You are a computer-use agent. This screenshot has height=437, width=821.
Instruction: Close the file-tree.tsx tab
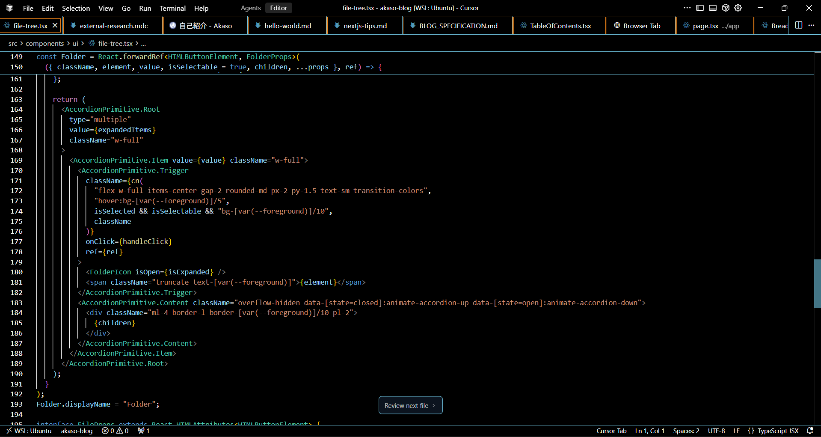55,26
